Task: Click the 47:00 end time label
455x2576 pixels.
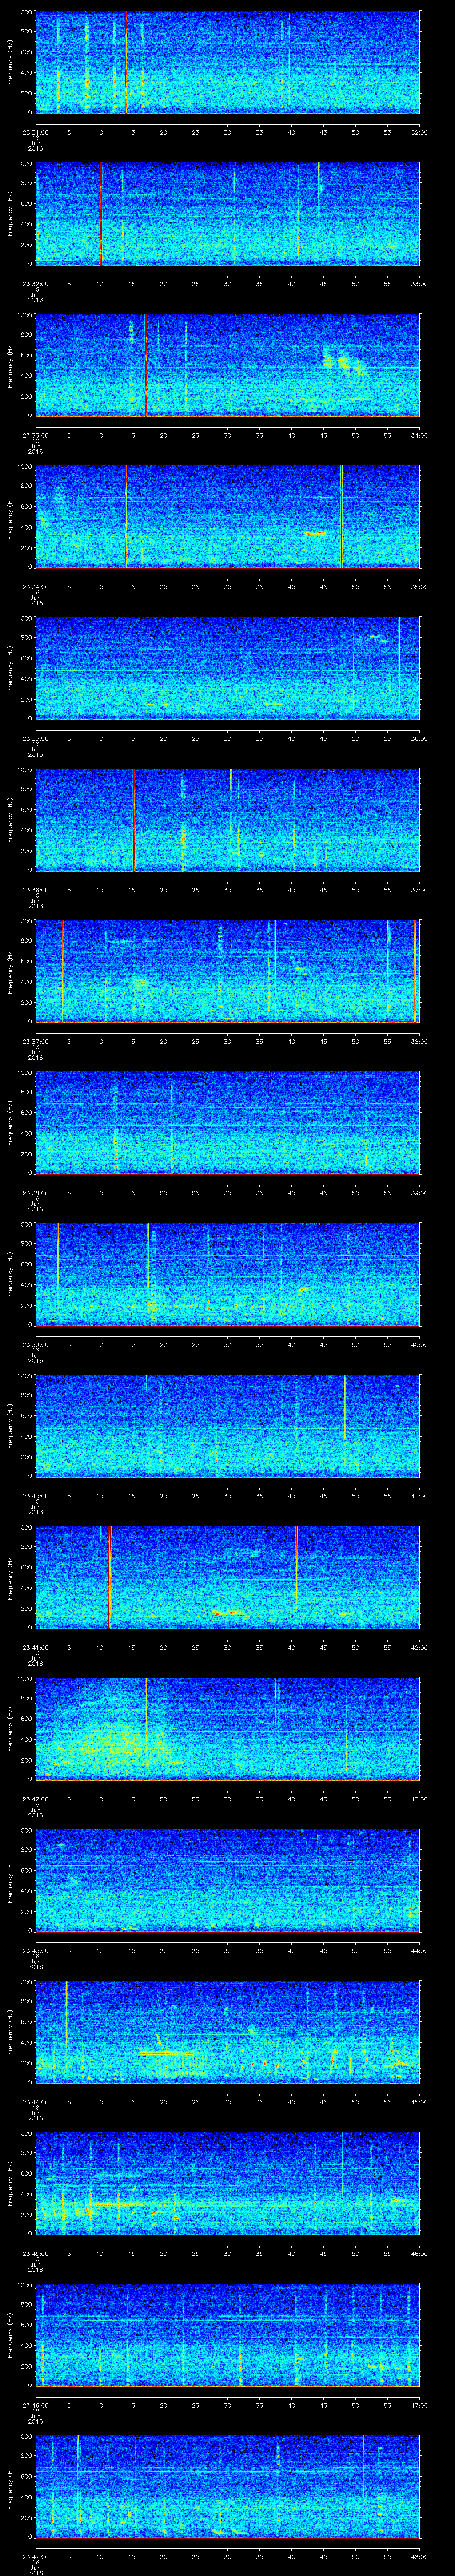Action: [x=419, y=2405]
